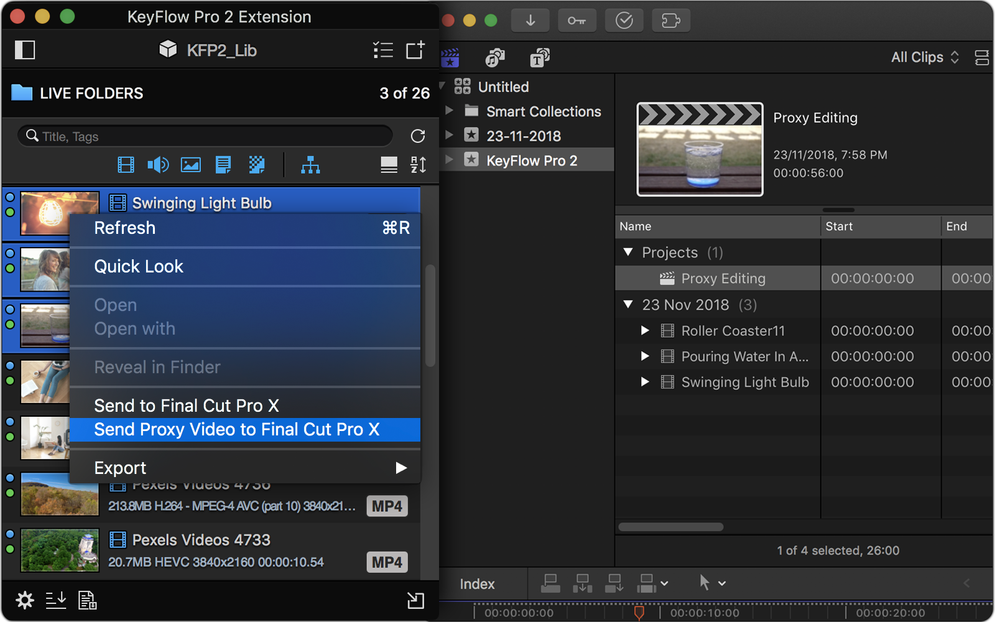Screen dimensions: 995x622
Task: Click the document report icon at bottom
Action: click(87, 600)
